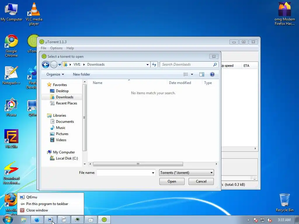The height and width of the screenshot is (224, 299).
Task: Sort by Date modified column header
Action: pyautogui.click(x=184, y=83)
